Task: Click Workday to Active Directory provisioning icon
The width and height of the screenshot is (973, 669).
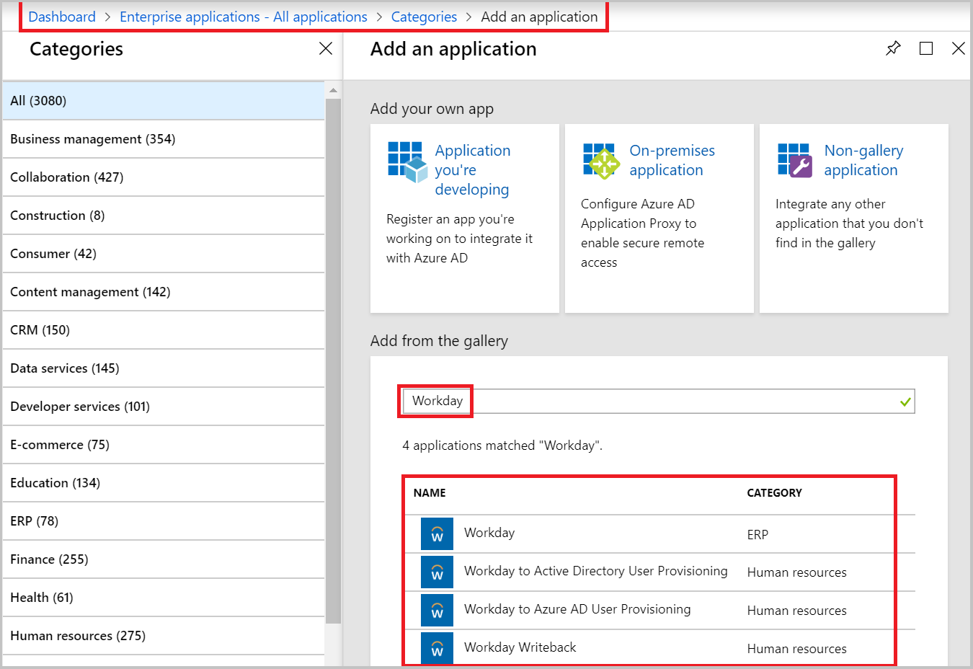Action: (437, 572)
